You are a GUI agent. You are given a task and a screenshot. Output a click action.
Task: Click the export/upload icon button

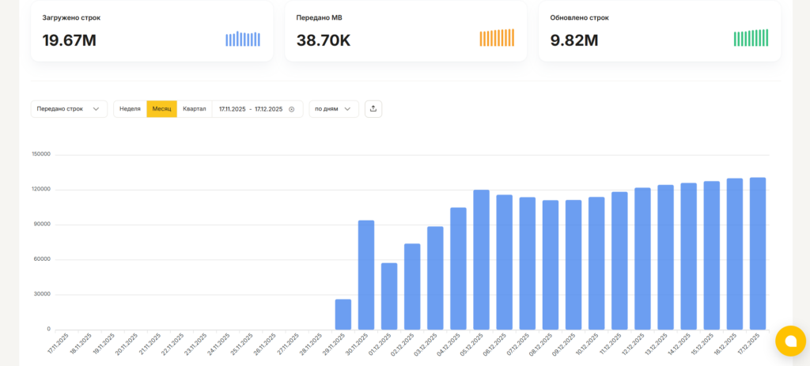pos(373,109)
